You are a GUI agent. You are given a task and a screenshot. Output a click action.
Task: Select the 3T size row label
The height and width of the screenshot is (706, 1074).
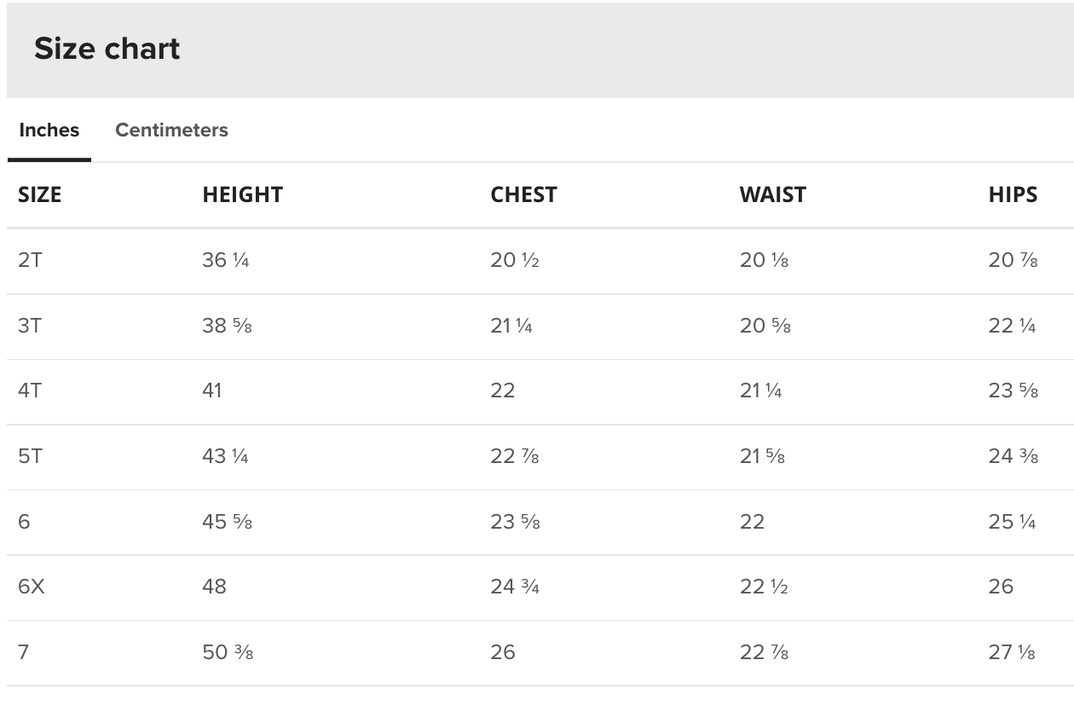tap(30, 326)
